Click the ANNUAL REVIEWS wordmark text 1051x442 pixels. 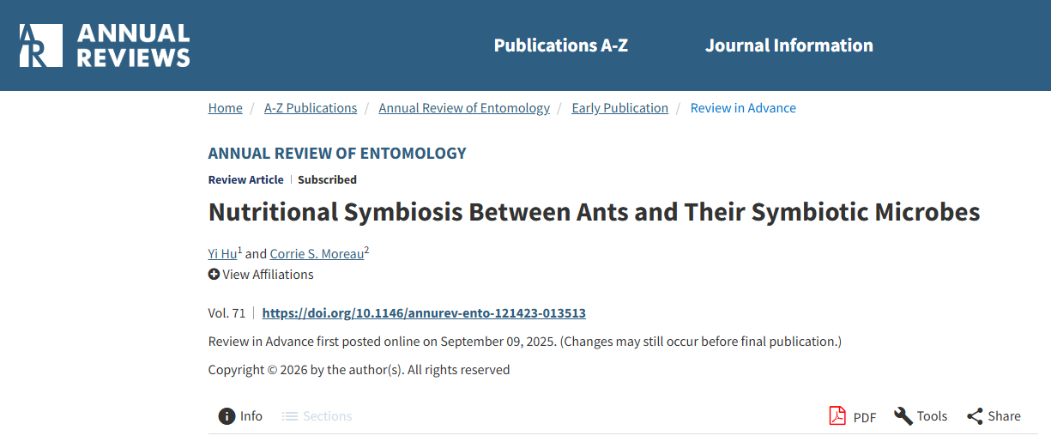pos(133,45)
